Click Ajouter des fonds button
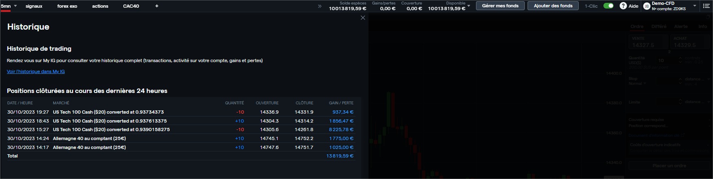The height and width of the screenshot is (179, 713). [553, 6]
